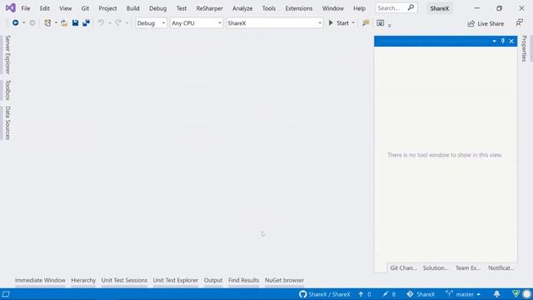Open the Properties side tab

click(524, 48)
